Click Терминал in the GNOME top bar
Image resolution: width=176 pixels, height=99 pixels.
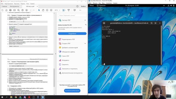[x=101, y=5]
